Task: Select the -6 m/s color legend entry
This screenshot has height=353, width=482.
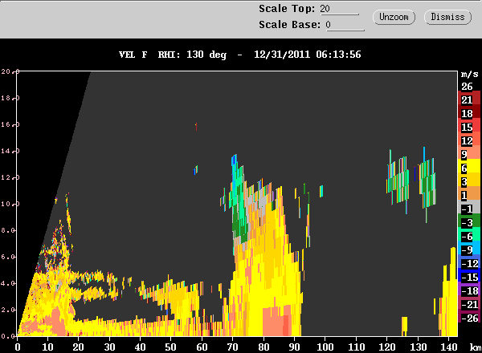Action: [469, 236]
